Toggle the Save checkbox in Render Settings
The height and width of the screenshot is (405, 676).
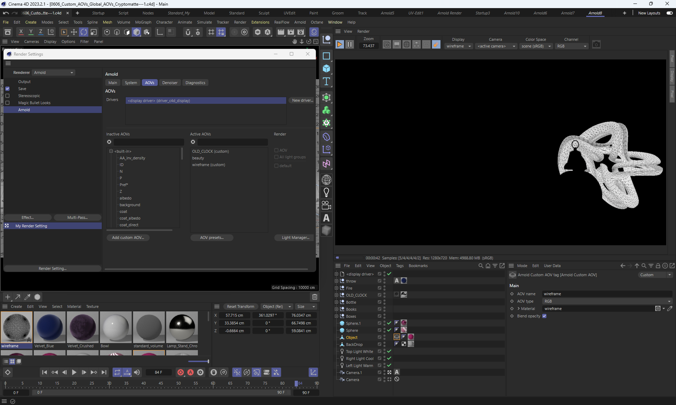[x=7, y=89]
